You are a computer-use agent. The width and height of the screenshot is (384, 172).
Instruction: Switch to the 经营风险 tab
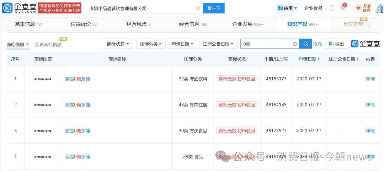click(138, 24)
